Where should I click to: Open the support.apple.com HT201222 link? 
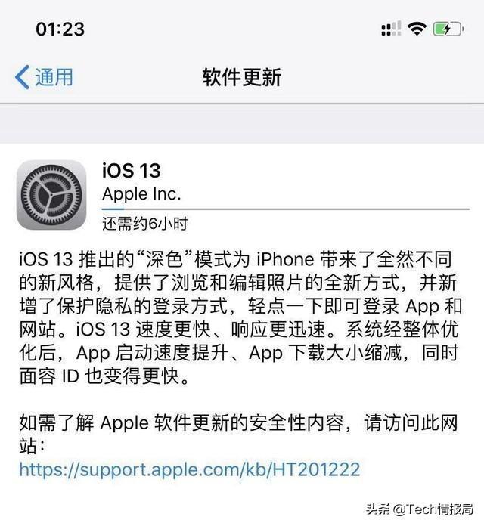pyautogui.click(x=190, y=469)
